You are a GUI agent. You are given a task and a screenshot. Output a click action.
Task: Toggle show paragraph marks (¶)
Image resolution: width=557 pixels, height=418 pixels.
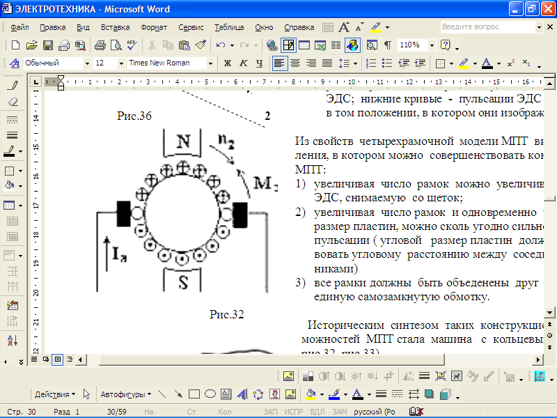tap(388, 45)
